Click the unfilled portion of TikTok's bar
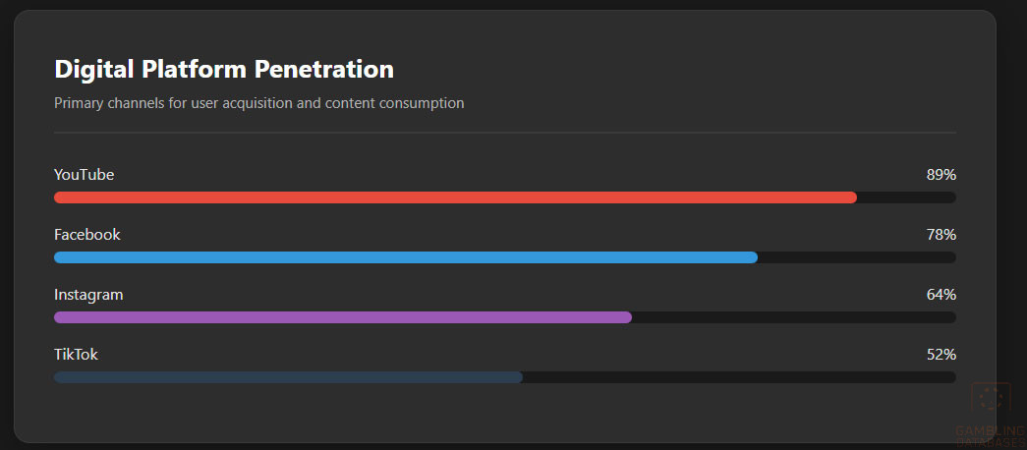Viewport: 1027px width, 450px height. coord(739,377)
